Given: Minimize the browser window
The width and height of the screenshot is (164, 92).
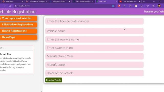Looking at the screenshot, I should pos(154,1).
